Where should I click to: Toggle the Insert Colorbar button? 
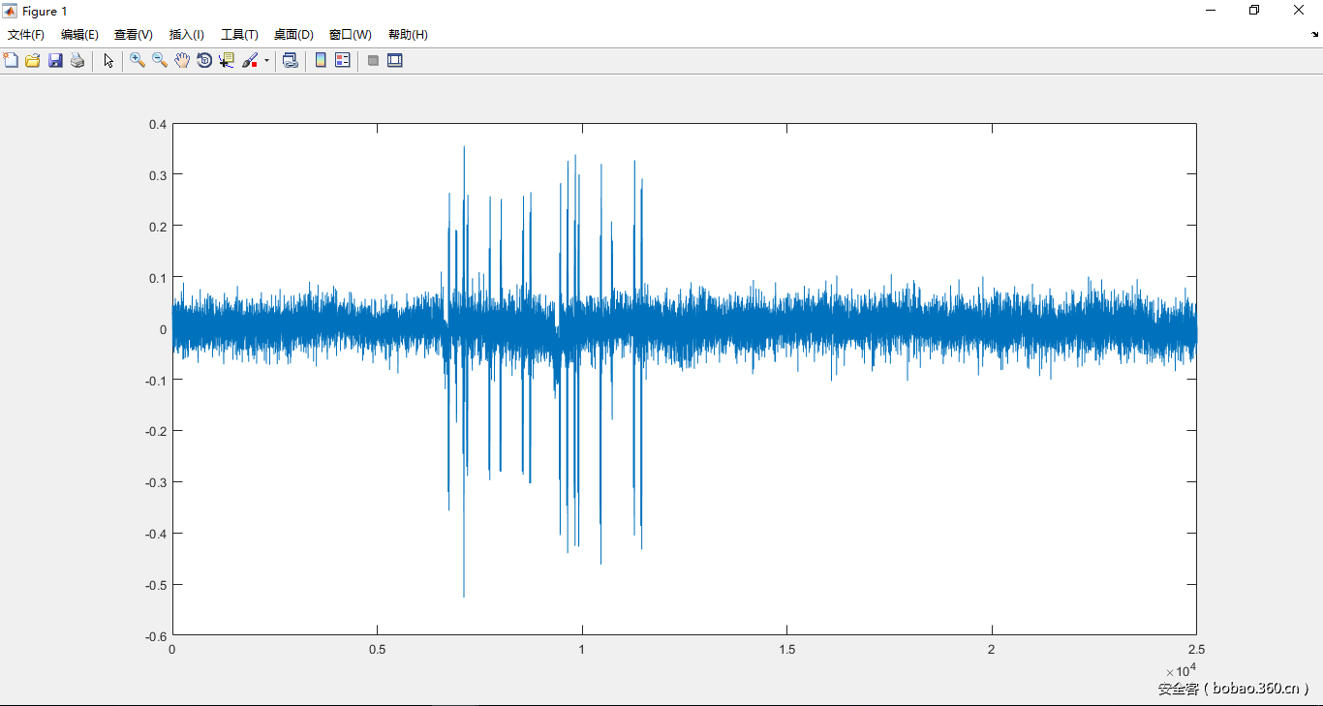pos(321,60)
